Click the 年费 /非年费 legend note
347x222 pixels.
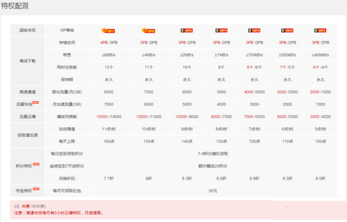pos(30,206)
